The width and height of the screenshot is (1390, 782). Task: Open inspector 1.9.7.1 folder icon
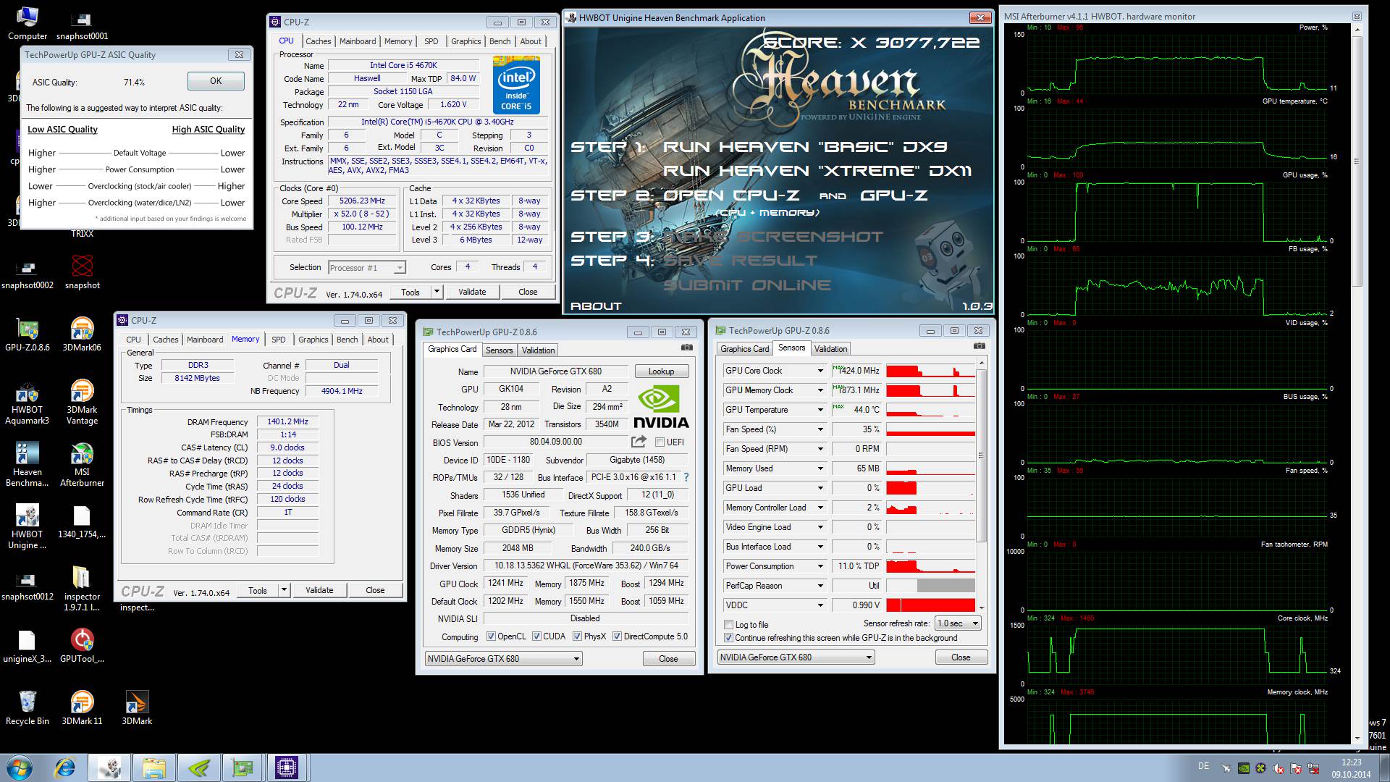pyautogui.click(x=82, y=589)
